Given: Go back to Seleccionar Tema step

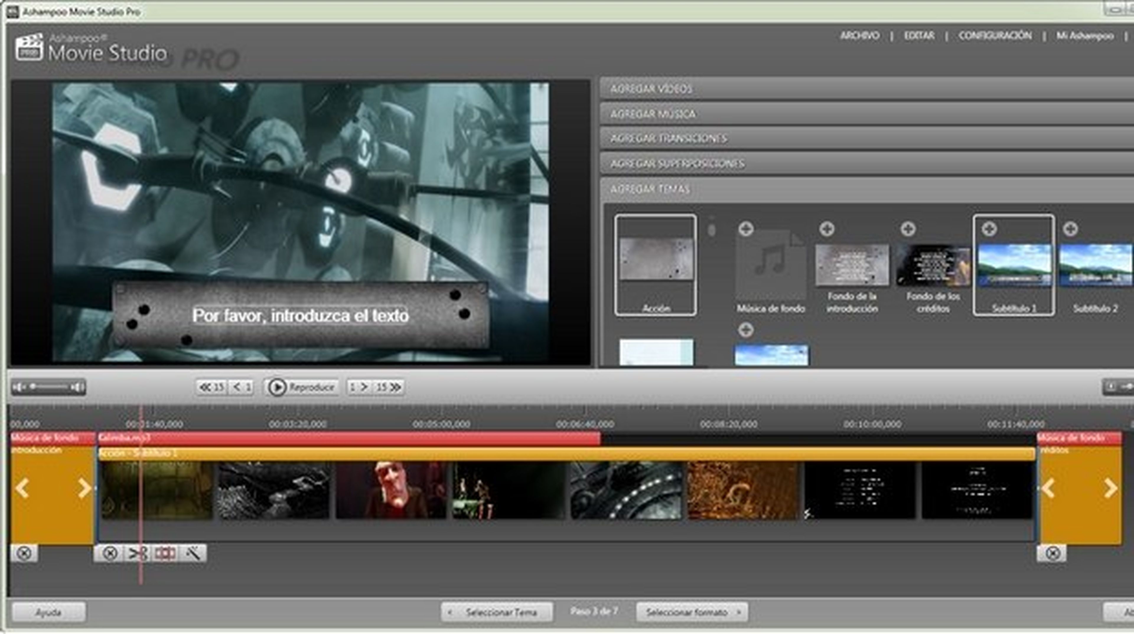Looking at the screenshot, I should (497, 612).
